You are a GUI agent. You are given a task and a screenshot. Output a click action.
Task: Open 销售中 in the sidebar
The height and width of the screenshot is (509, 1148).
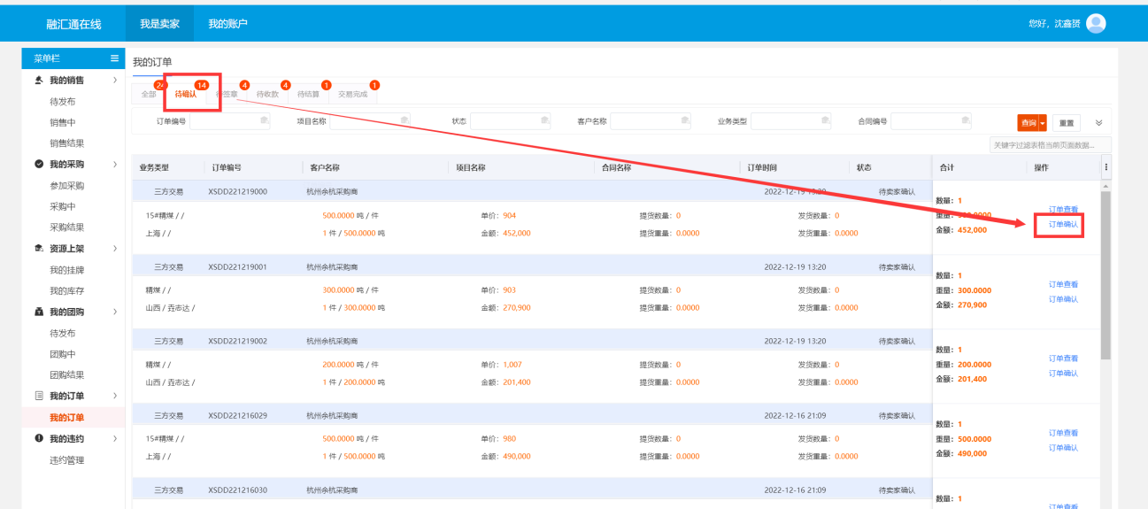click(x=62, y=122)
